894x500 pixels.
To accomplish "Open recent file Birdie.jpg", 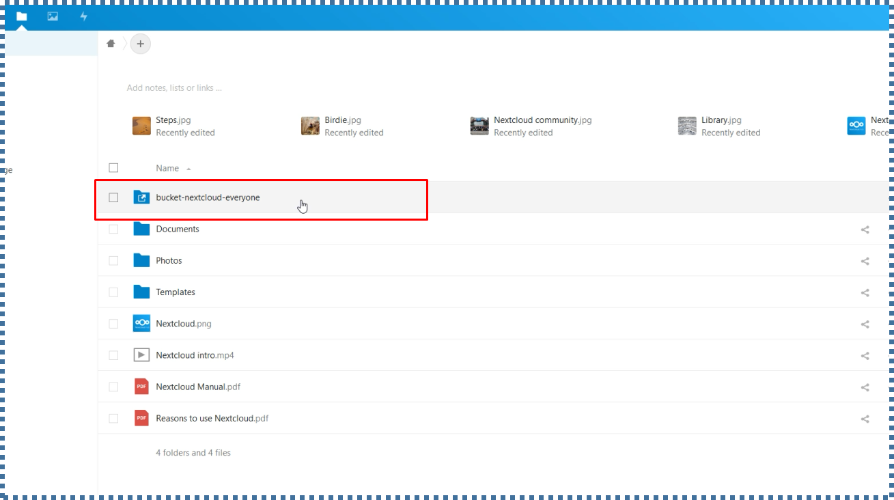I will point(342,126).
